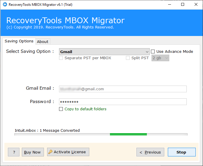
Task: Click the Gmail Email label
Action: tap(40, 88)
